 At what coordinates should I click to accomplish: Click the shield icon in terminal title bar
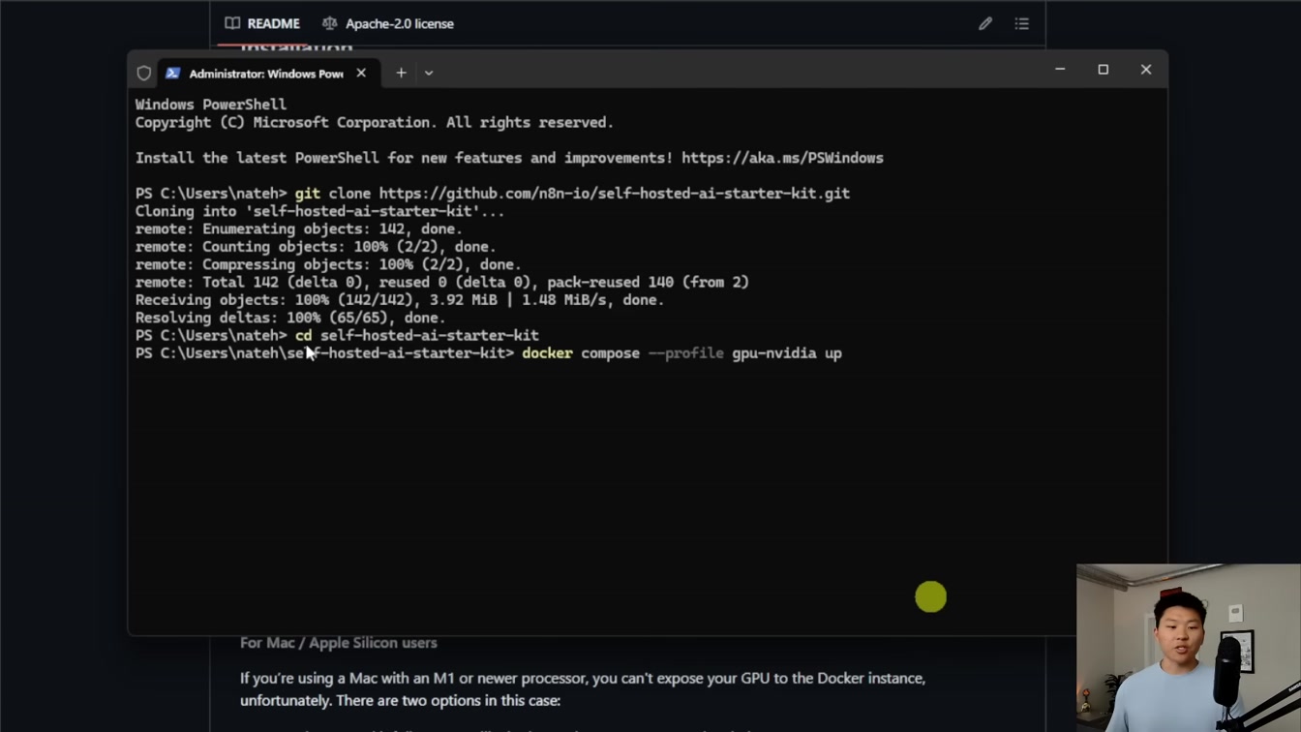click(144, 73)
